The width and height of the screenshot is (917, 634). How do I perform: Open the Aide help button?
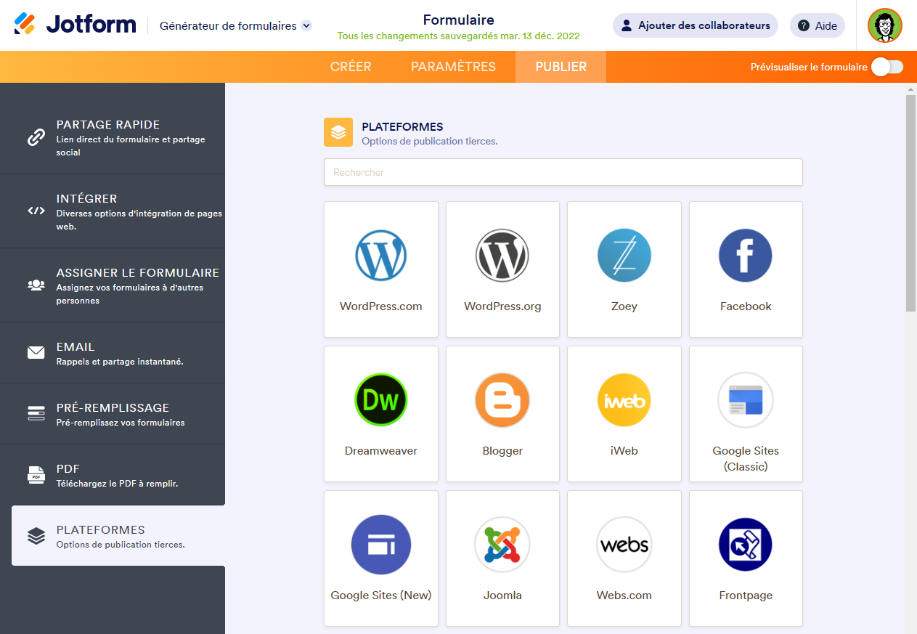817,25
